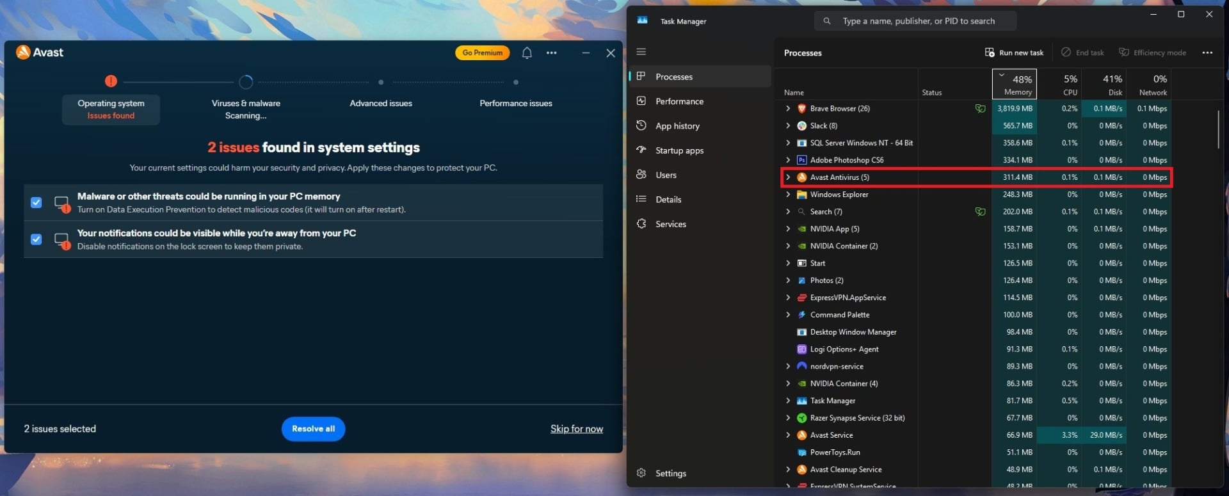Click Task Manager more options ellipsis
The image size is (1229, 496).
[x=1207, y=52]
